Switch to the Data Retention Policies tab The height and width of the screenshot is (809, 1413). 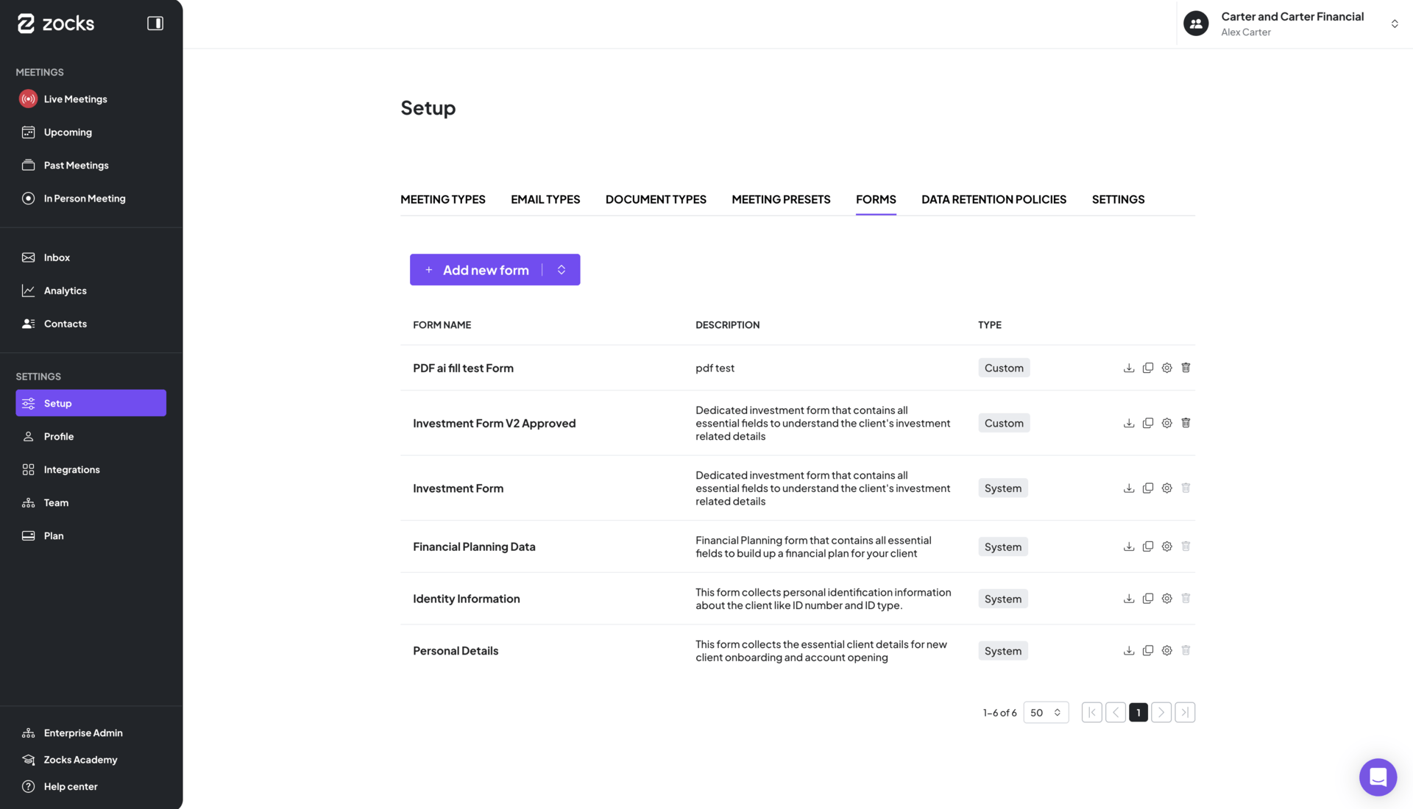(994, 199)
